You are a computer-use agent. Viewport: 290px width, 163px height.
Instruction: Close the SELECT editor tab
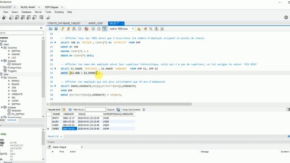pyautogui.click(x=122, y=24)
